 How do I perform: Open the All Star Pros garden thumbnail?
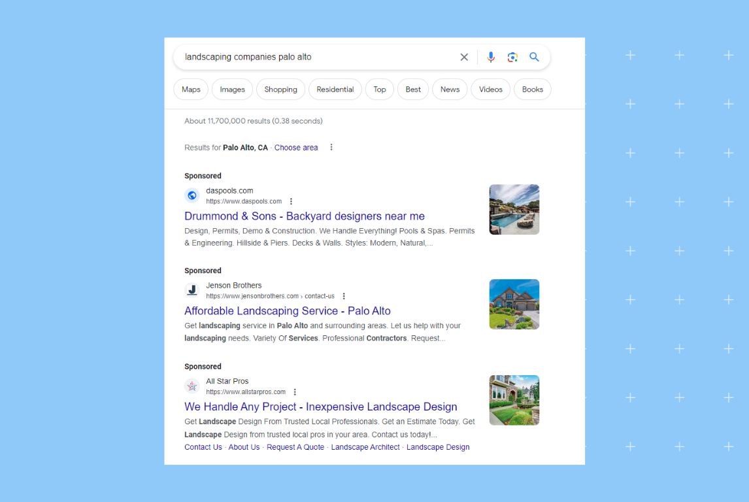(x=514, y=400)
